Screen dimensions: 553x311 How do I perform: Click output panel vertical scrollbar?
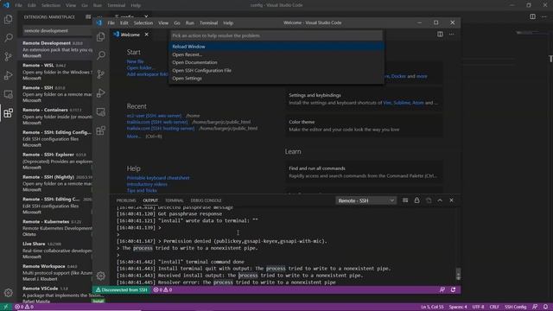pyautogui.click(x=458, y=274)
